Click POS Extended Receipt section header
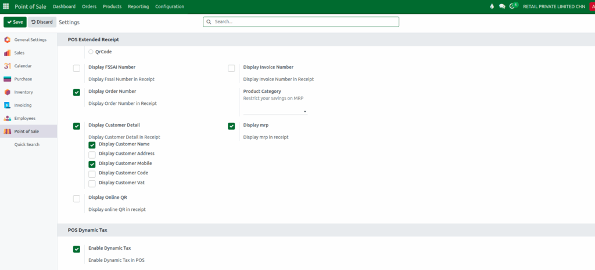The image size is (595, 270). pyautogui.click(x=94, y=39)
